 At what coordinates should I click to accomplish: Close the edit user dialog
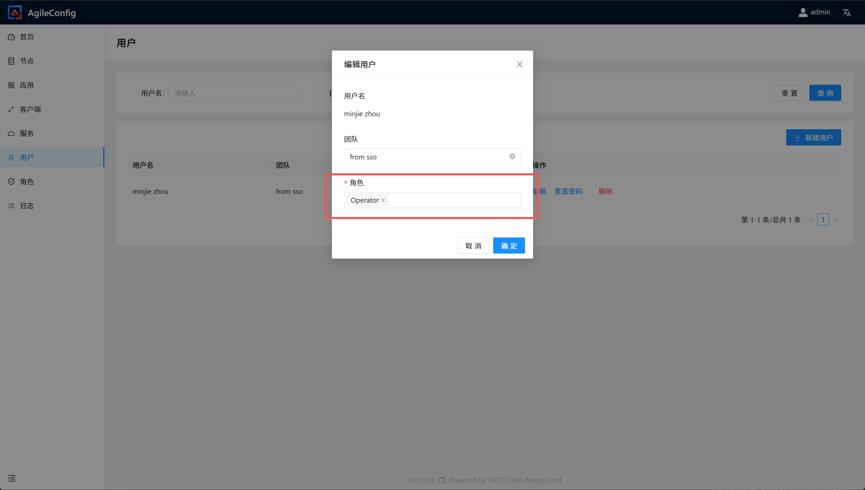pyautogui.click(x=519, y=64)
